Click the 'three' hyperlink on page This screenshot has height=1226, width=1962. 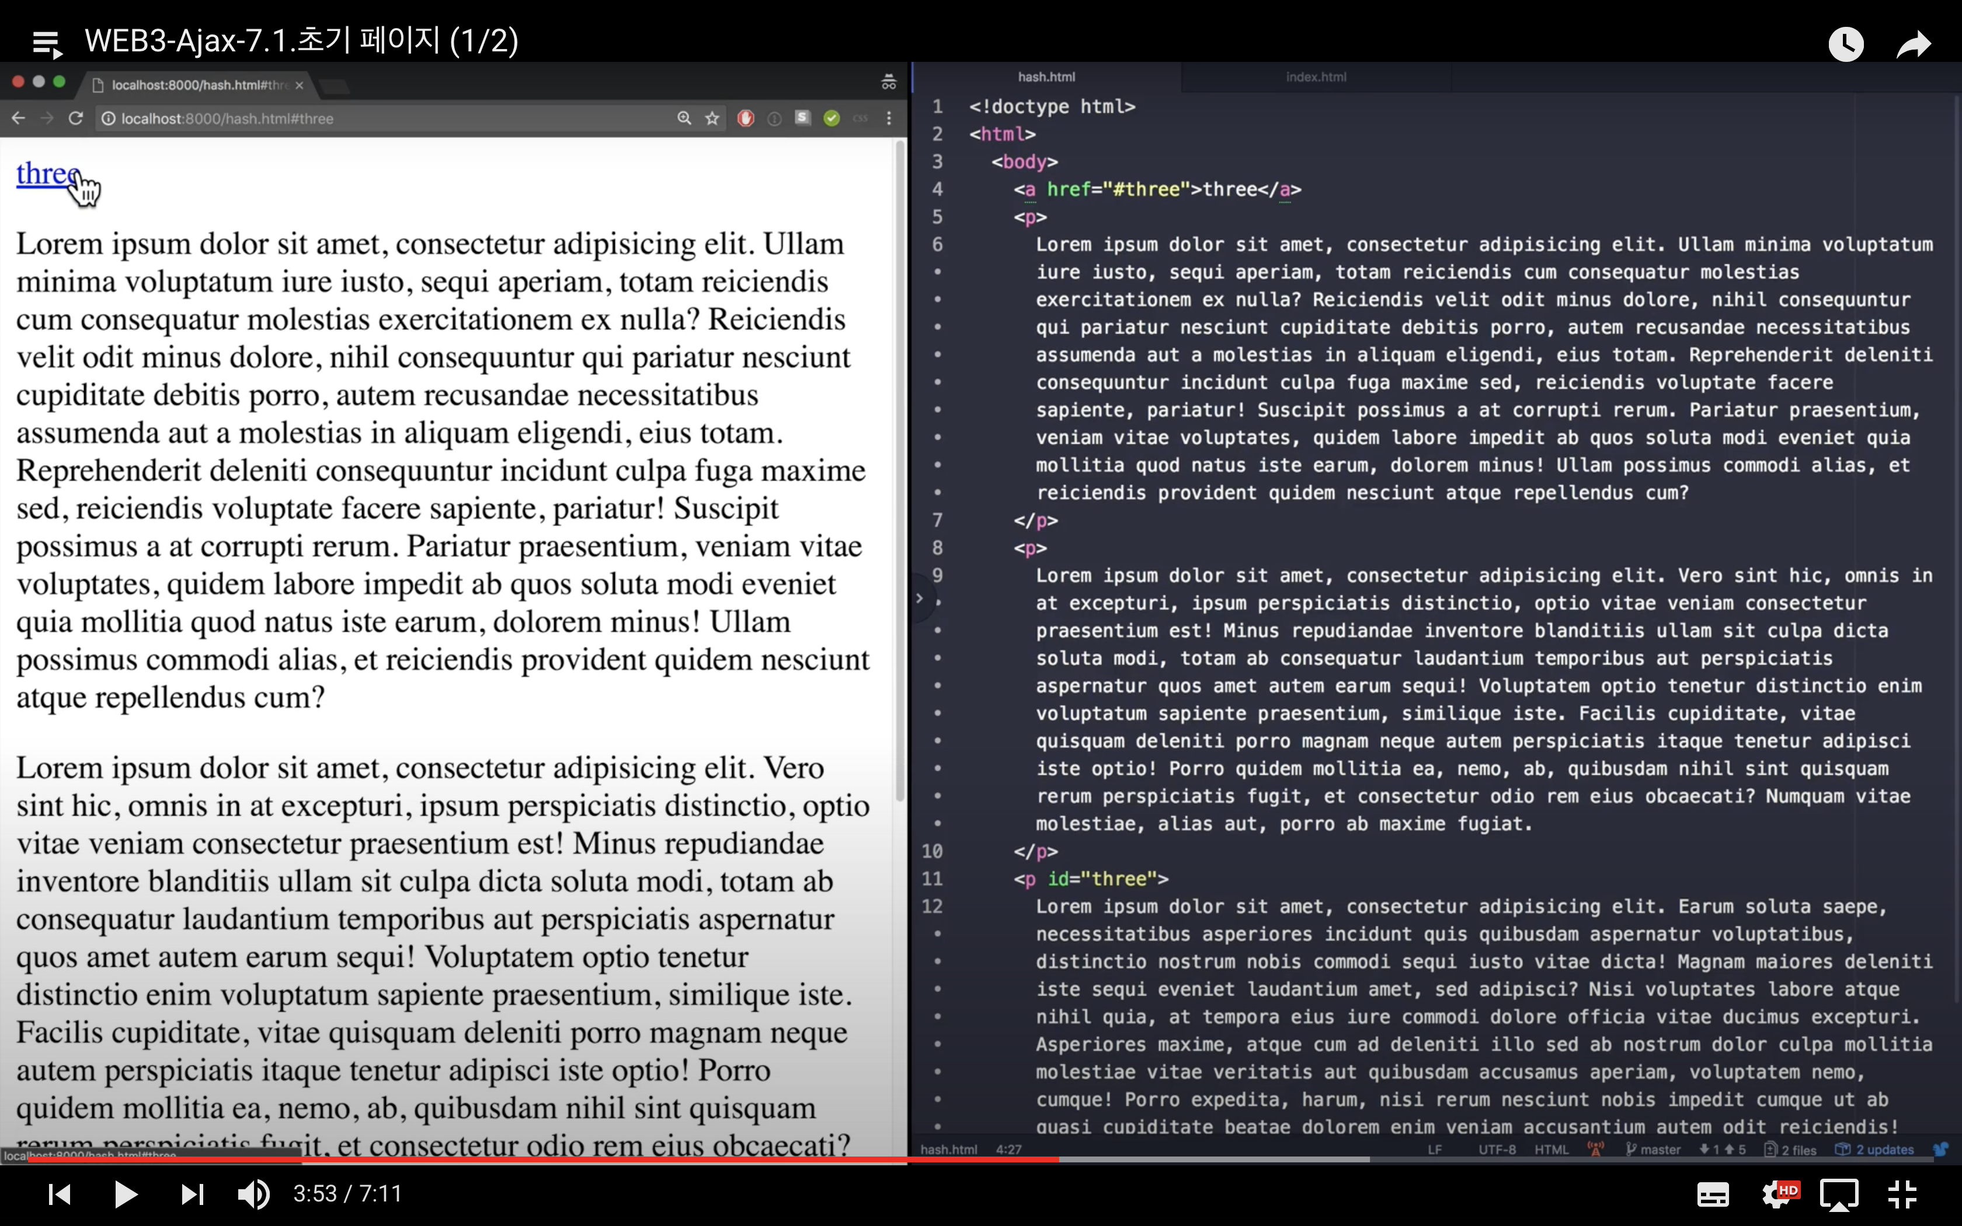44,173
